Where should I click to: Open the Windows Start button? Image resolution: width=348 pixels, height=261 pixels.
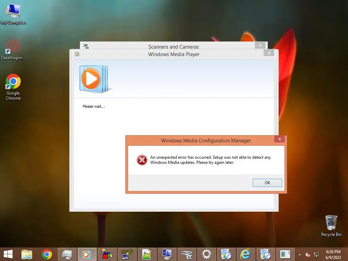coord(8,254)
